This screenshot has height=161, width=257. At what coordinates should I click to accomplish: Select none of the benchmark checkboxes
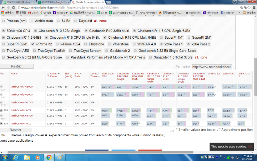point(203,57)
